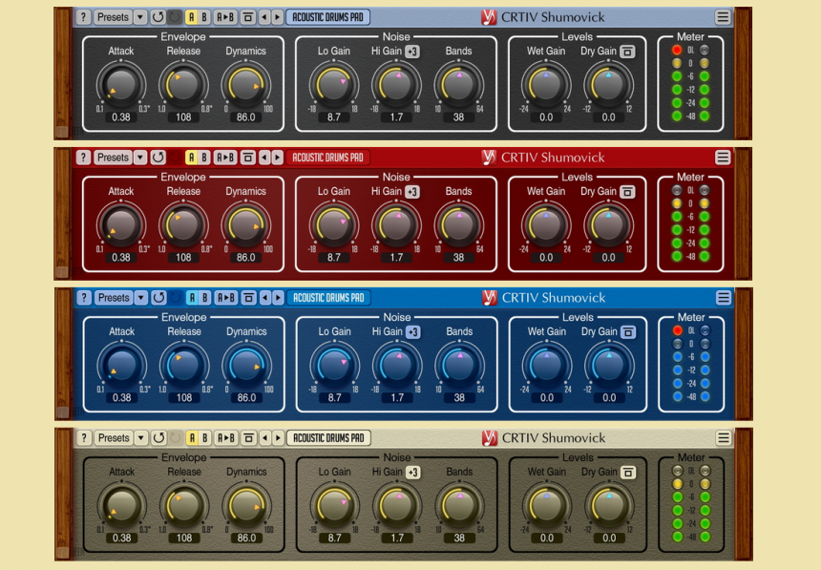Click the help question-mark icon in gray panel
821x570 pixels.
coord(83,17)
